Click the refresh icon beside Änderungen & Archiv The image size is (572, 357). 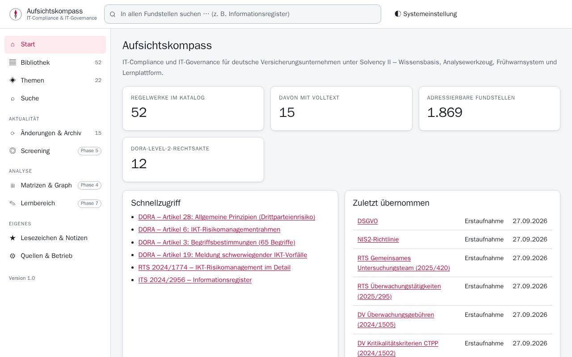13,133
